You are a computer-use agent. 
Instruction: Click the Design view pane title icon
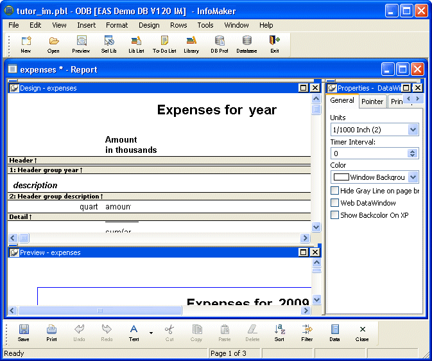14,88
